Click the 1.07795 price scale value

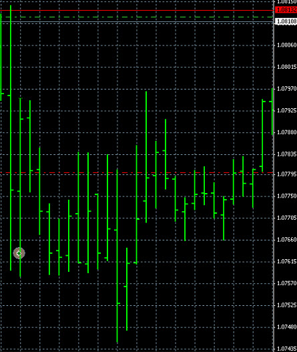coord(287,174)
